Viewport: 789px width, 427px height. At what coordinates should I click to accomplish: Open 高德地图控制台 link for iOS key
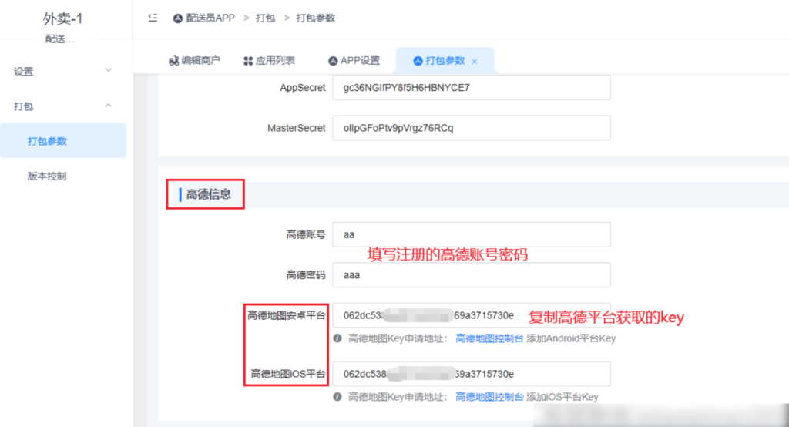click(489, 397)
